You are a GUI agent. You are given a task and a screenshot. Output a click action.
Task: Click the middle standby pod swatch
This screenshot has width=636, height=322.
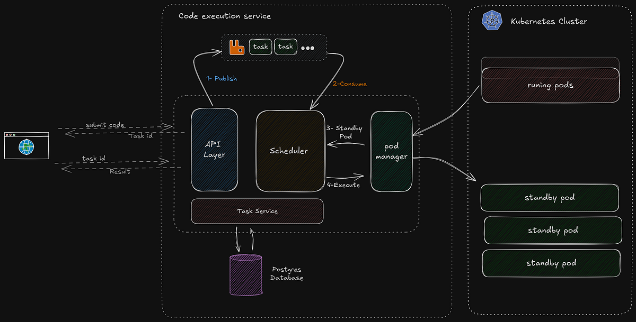pyautogui.click(x=552, y=230)
